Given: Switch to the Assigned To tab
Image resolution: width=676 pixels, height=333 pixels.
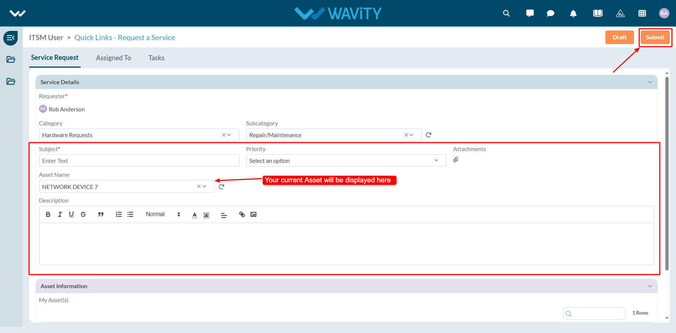Looking at the screenshot, I should pos(113,58).
